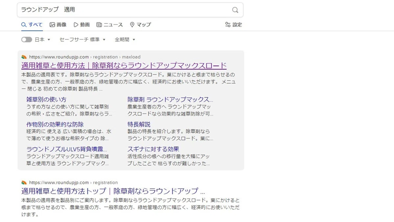
Task: Click the search input field containing ラウンドアップ 適用
Action: click(x=130, y=10)
